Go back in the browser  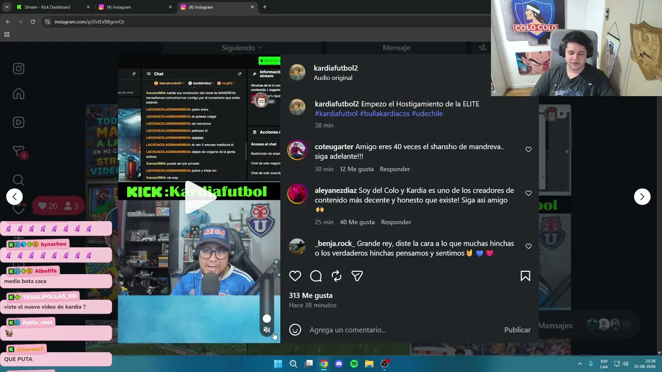(x=8, y=22)
